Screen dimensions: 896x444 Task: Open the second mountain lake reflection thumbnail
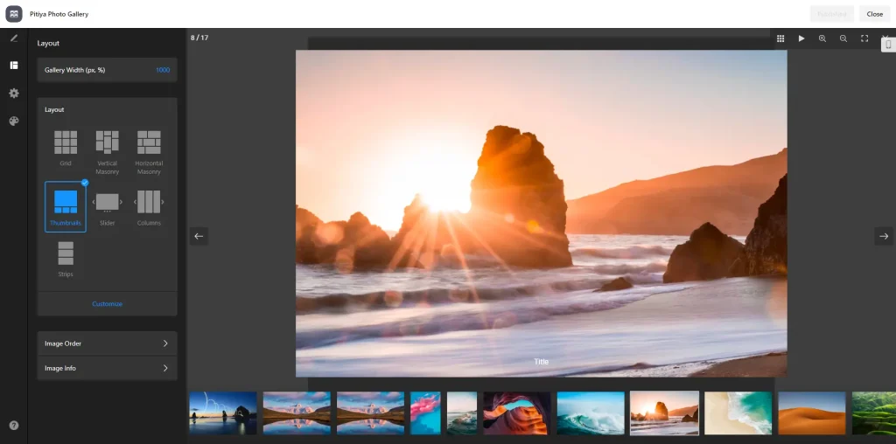click(370, 413)
